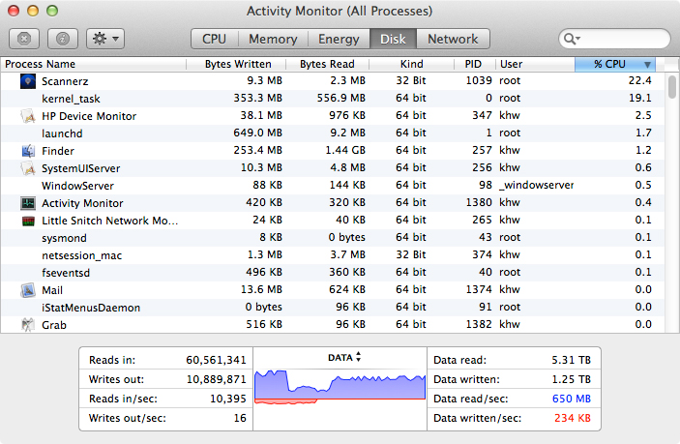680x444 pixels.
Task: Select the kernel_task row
Action: point(332,99)
